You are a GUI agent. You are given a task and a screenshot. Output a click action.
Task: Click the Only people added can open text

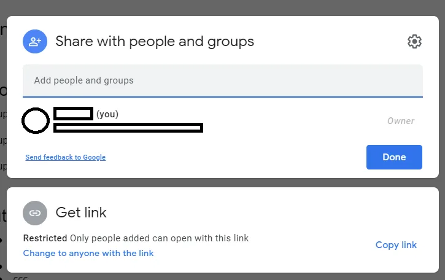[160, 238]
